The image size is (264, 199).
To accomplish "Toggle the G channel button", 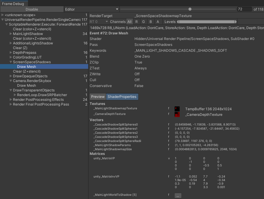I will pyautogui.click(x=143, y=22).
